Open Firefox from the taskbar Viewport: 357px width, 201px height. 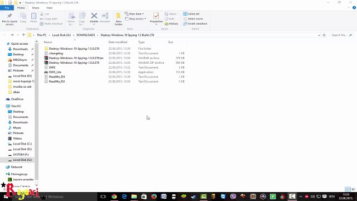(154, 197)
